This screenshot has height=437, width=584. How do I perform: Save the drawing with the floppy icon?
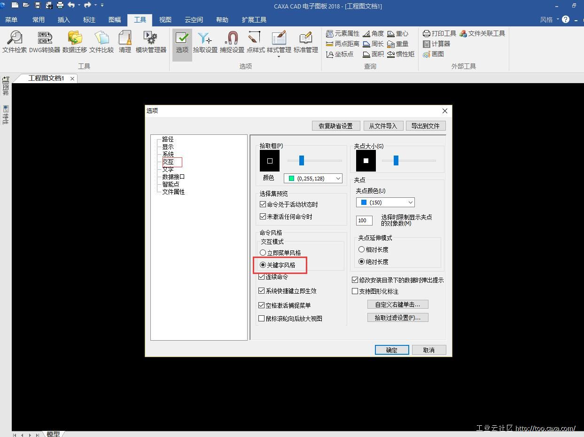pos(38,5)
